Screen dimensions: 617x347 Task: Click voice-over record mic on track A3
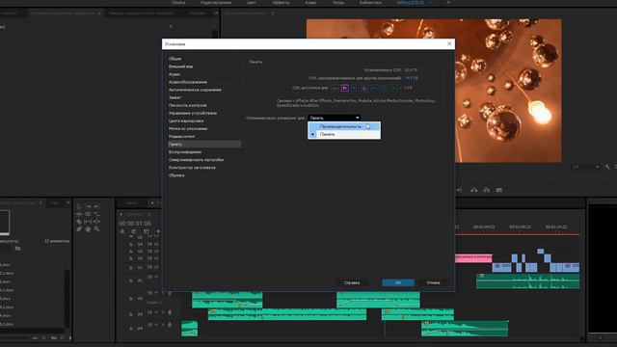click(x=170, y=312)
